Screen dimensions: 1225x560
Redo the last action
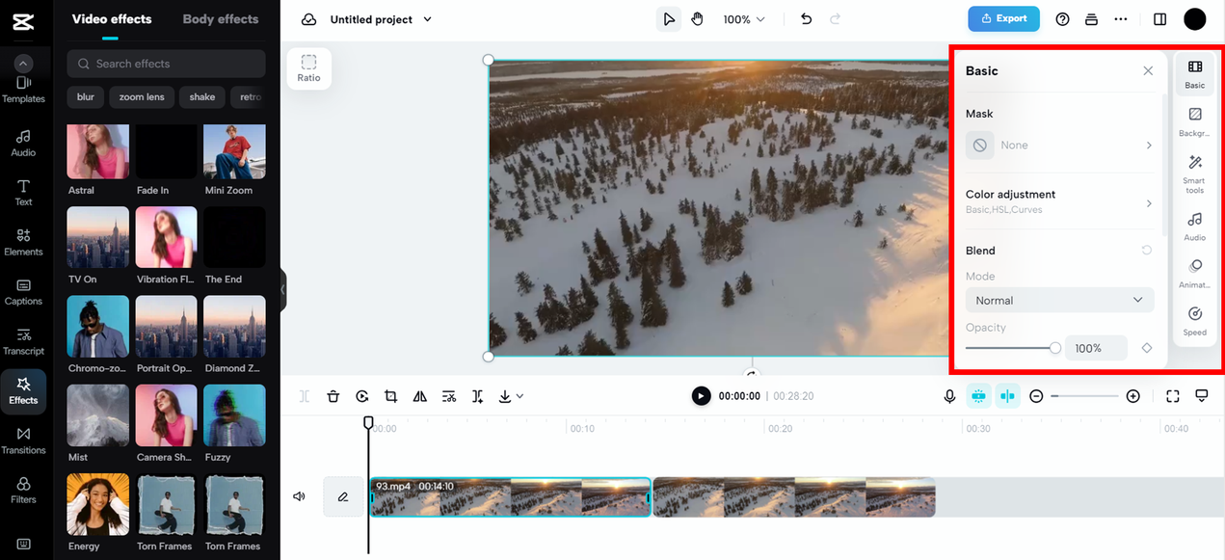[x=835, y=19]
